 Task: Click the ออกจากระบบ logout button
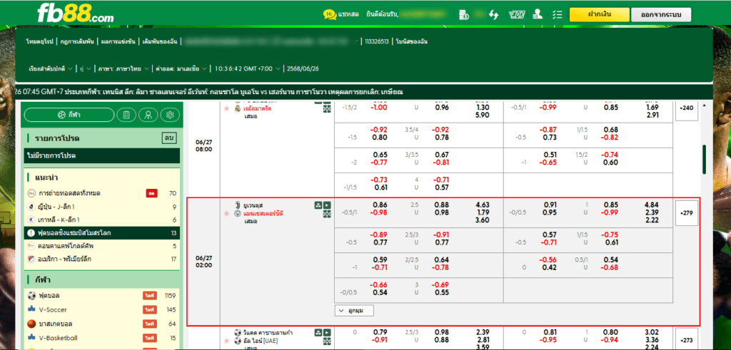(661, 14)
